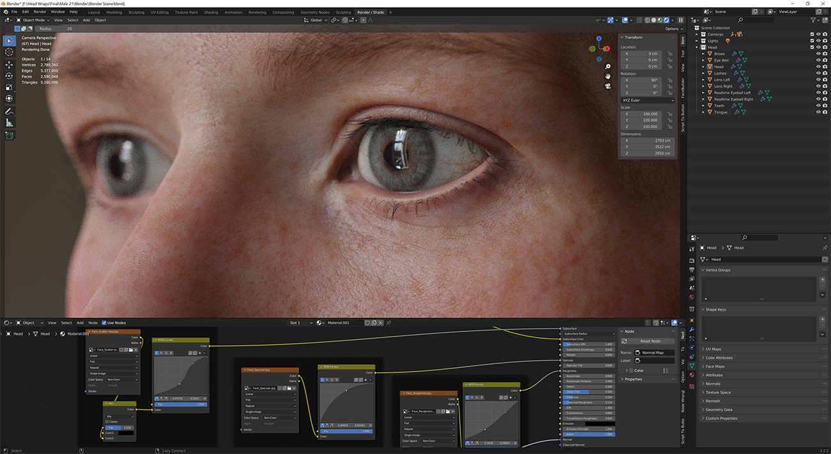Image resolution: width=831 pixels, height=454 pixels.
Task: Toggle the Use Nodes checkbox in the shader editor
Action: [x=104, y=322]
